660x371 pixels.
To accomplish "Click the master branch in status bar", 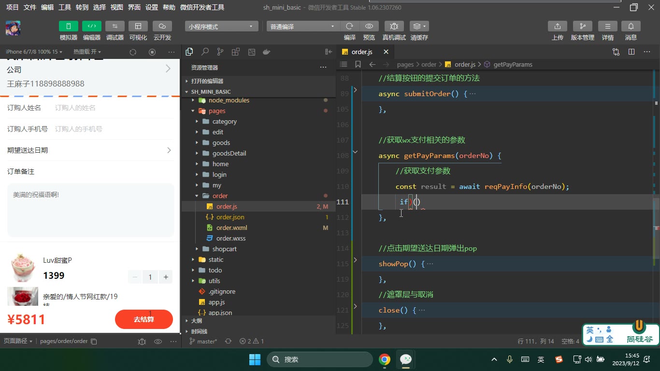I will point(203,341).
